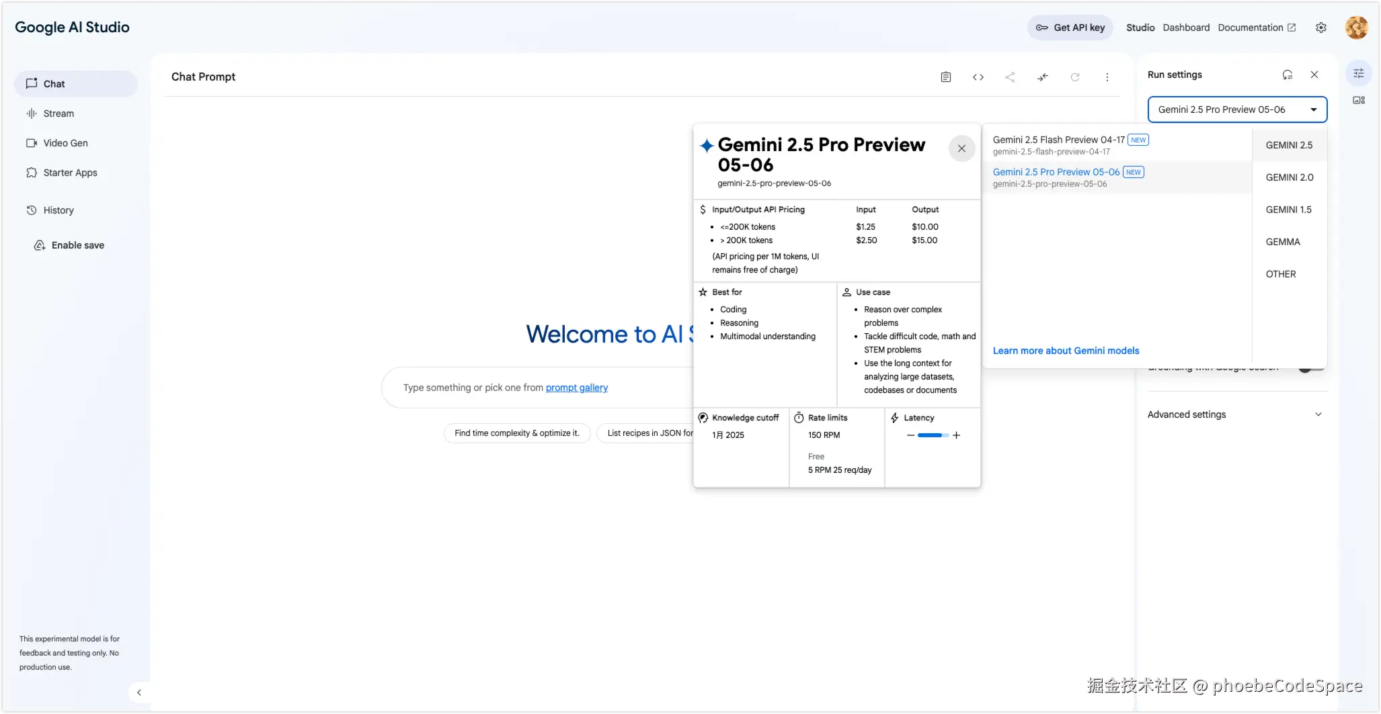Image resolution: width=1381 pixels, height=714 pixels.
Task: Open the settings gear in the header
Action: click(1321, 28)
